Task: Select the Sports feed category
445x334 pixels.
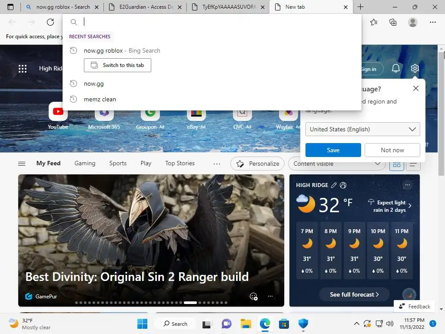Action: tap(118, 164)
